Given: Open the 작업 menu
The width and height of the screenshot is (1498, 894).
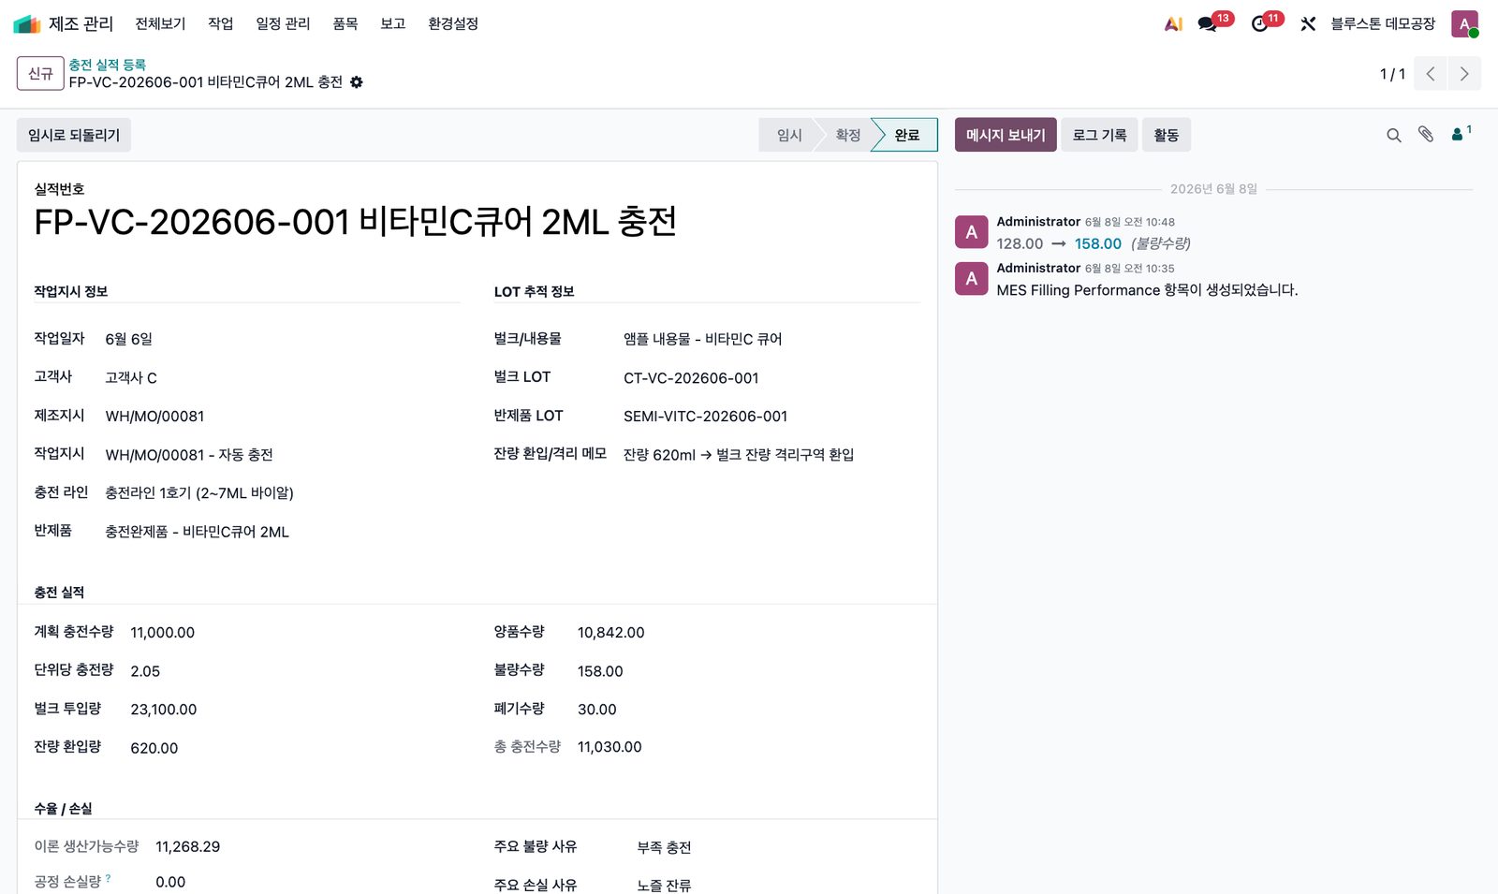Looking at the screenshot, I should (221, 23).
